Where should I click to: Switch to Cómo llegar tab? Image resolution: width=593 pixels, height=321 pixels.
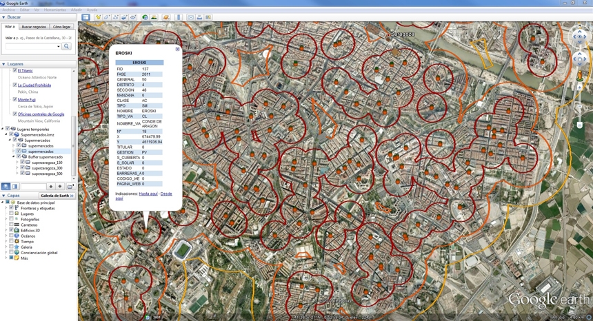coord(61,27)
